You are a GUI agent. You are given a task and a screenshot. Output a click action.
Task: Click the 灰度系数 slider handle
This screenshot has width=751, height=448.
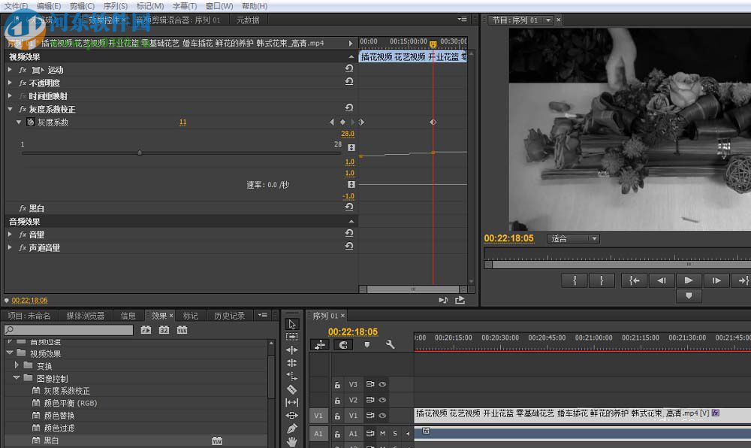pos(140,153)
